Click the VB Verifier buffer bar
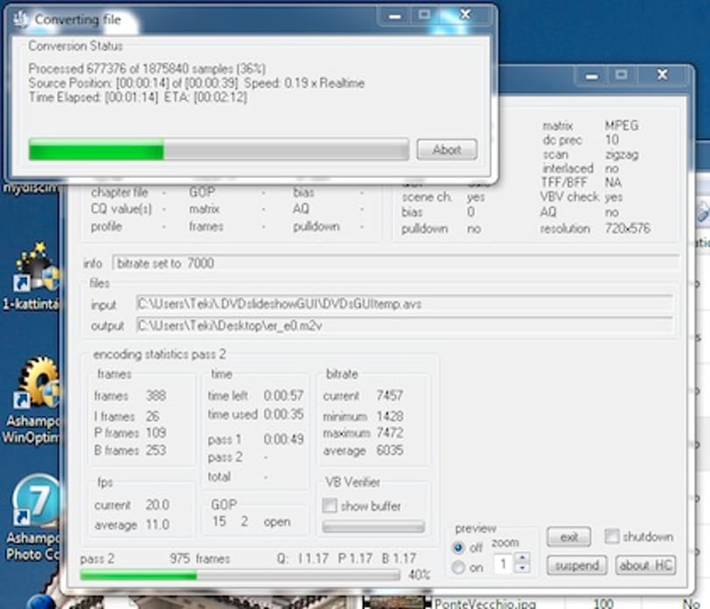The width and height of the screenshot is (710, 609). pyautogui.click(x=373, y=526)
